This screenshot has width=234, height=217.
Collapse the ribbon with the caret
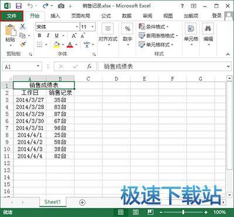pyautogui.click(x=228, y=54)
